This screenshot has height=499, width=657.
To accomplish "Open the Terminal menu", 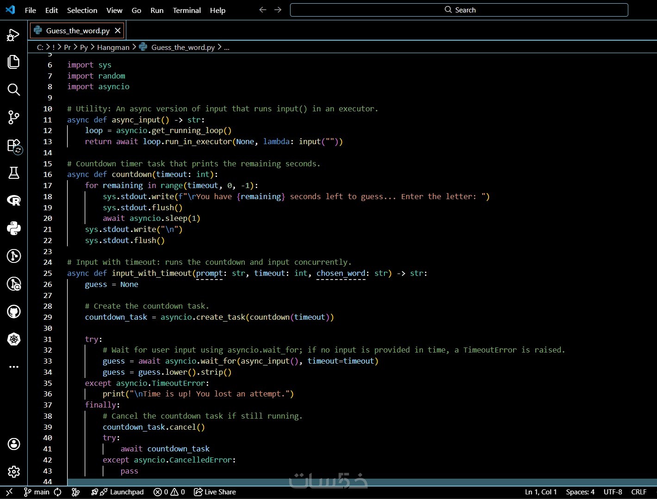I will (186, 10).
